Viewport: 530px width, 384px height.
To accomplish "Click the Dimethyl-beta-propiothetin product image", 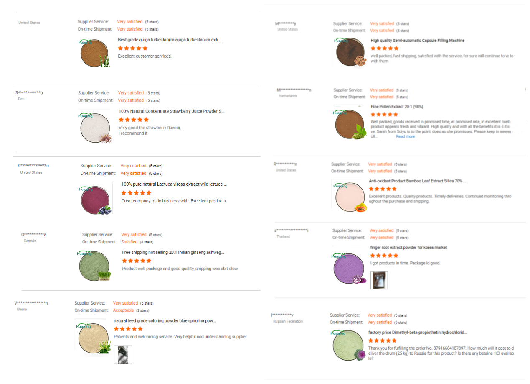I will pyautogui.click(x=348, y=346).
